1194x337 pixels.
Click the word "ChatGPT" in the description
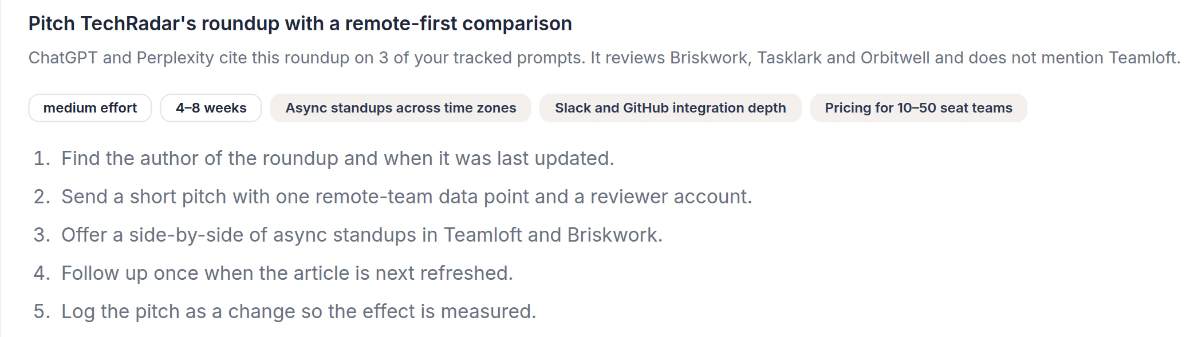63,58
